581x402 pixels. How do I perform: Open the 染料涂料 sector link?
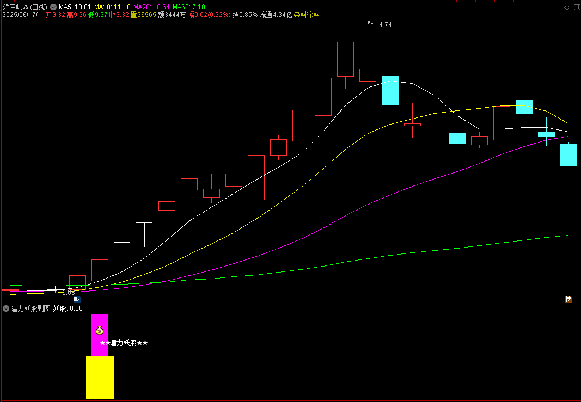click(x=307, y=15)
